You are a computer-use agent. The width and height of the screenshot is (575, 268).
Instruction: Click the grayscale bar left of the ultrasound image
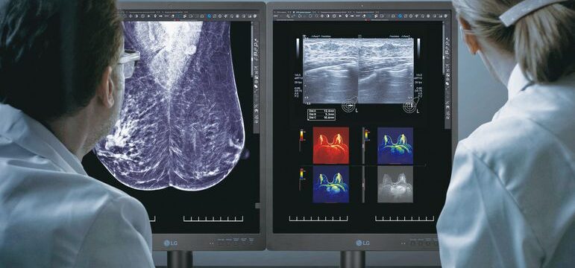[298, 48]
